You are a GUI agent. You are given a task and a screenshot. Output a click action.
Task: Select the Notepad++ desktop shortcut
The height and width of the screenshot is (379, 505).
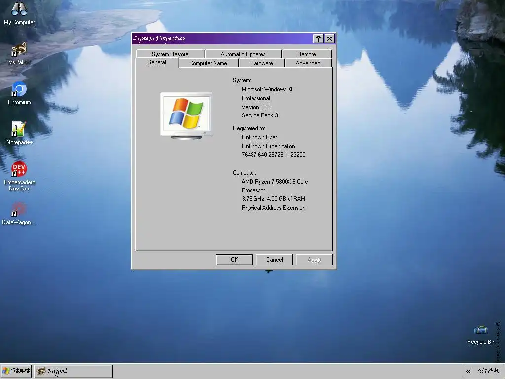[x=19, y=133]
